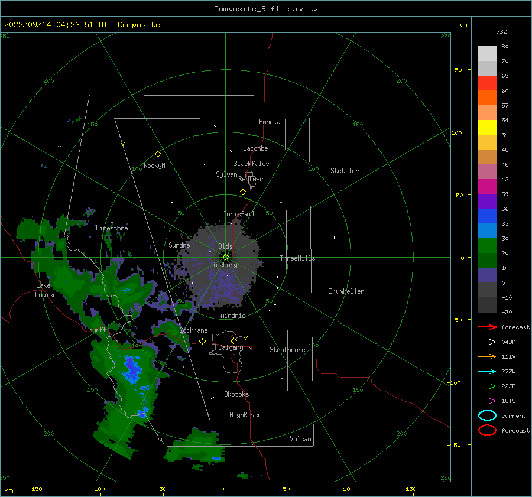Select the yellow 54 dBZ color swatch
532x497 pixels.
(x=487, y=127)
